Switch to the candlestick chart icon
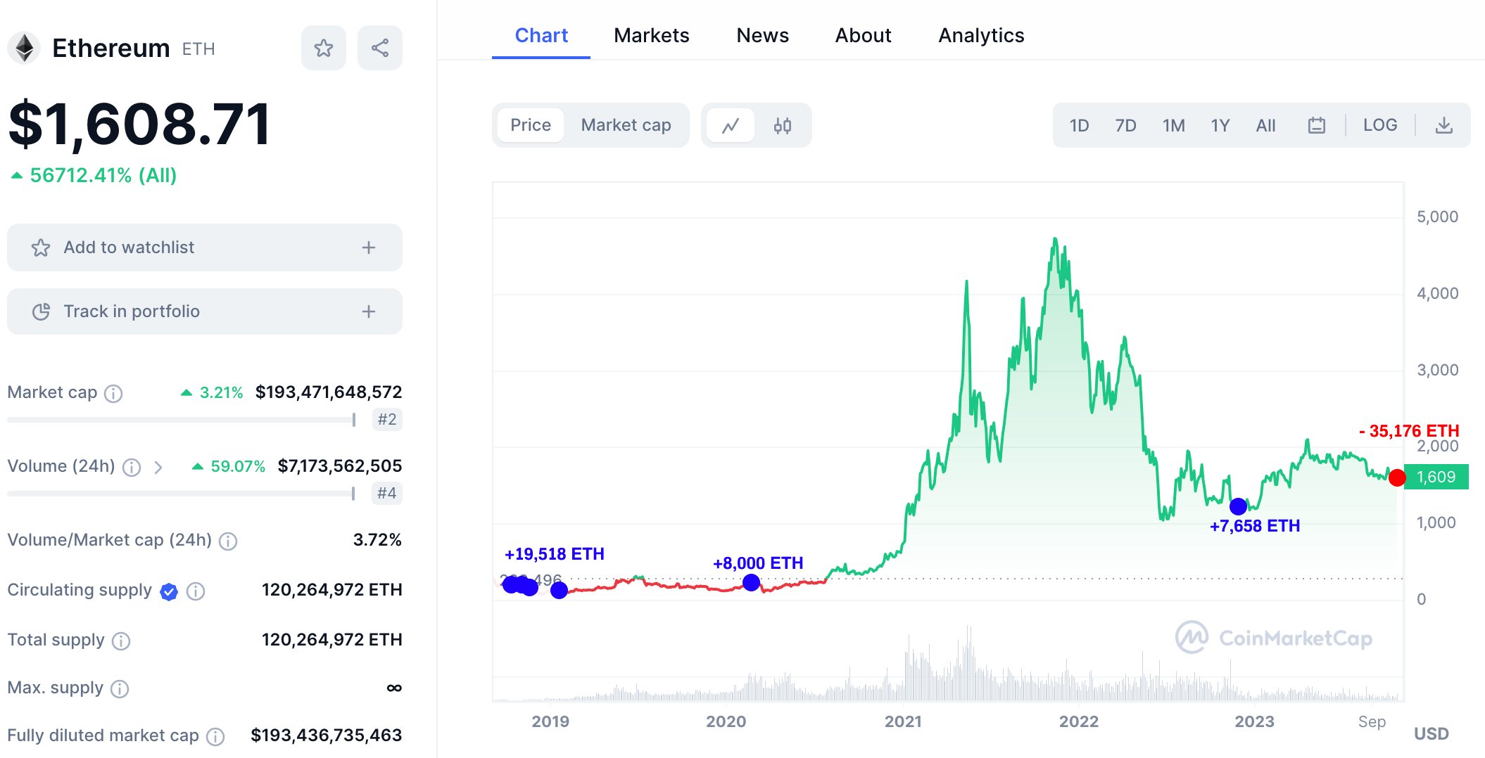Image resolution: width=1485 pixels, height=758 pixels. click(783, 125)
